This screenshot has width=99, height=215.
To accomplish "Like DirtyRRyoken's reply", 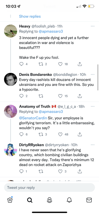I will 60,171.
